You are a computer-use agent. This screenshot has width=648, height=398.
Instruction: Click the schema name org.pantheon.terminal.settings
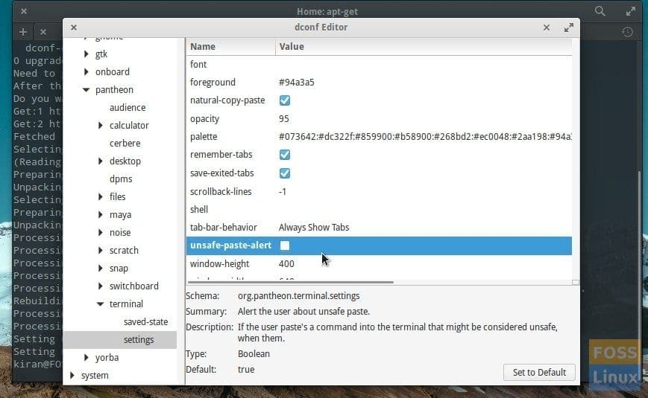(x=298, y=296)
